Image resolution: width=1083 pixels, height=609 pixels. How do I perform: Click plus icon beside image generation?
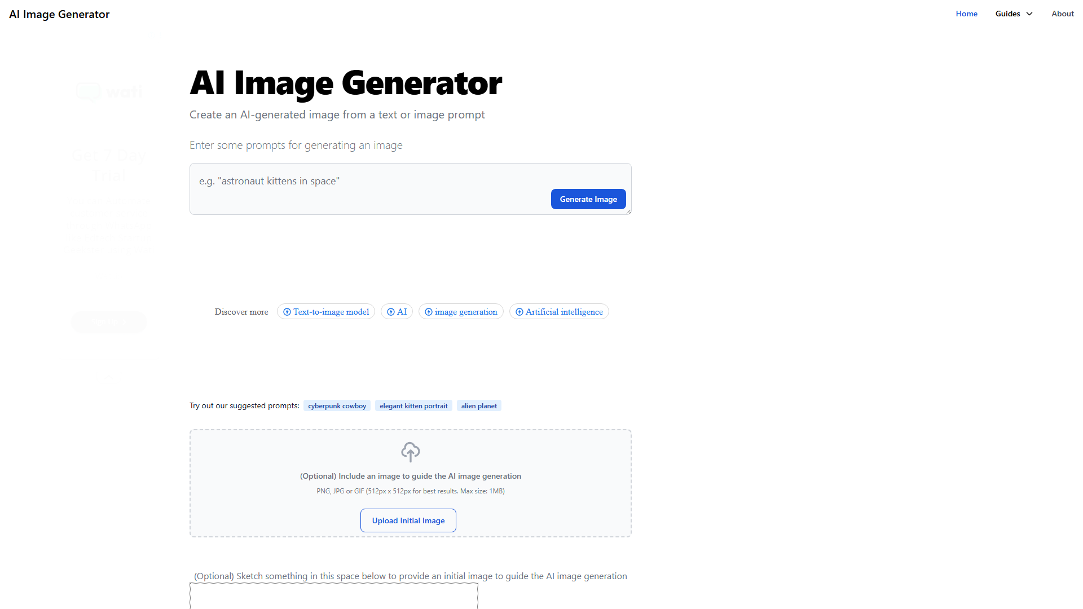(429, 312)
